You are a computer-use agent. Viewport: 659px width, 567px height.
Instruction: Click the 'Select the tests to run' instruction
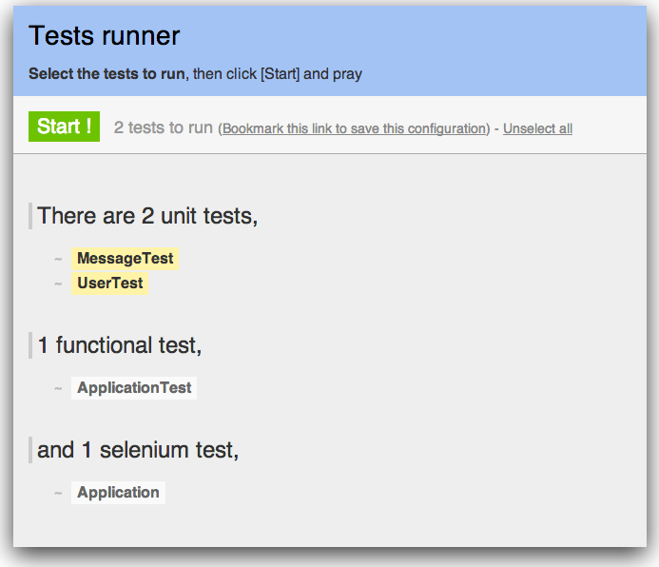[x=107, y=73]
